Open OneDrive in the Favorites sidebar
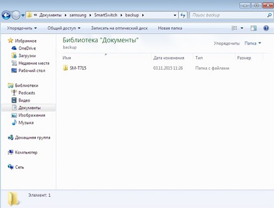The width and height of the screenshot is (274, 208). tap(26, 48)
